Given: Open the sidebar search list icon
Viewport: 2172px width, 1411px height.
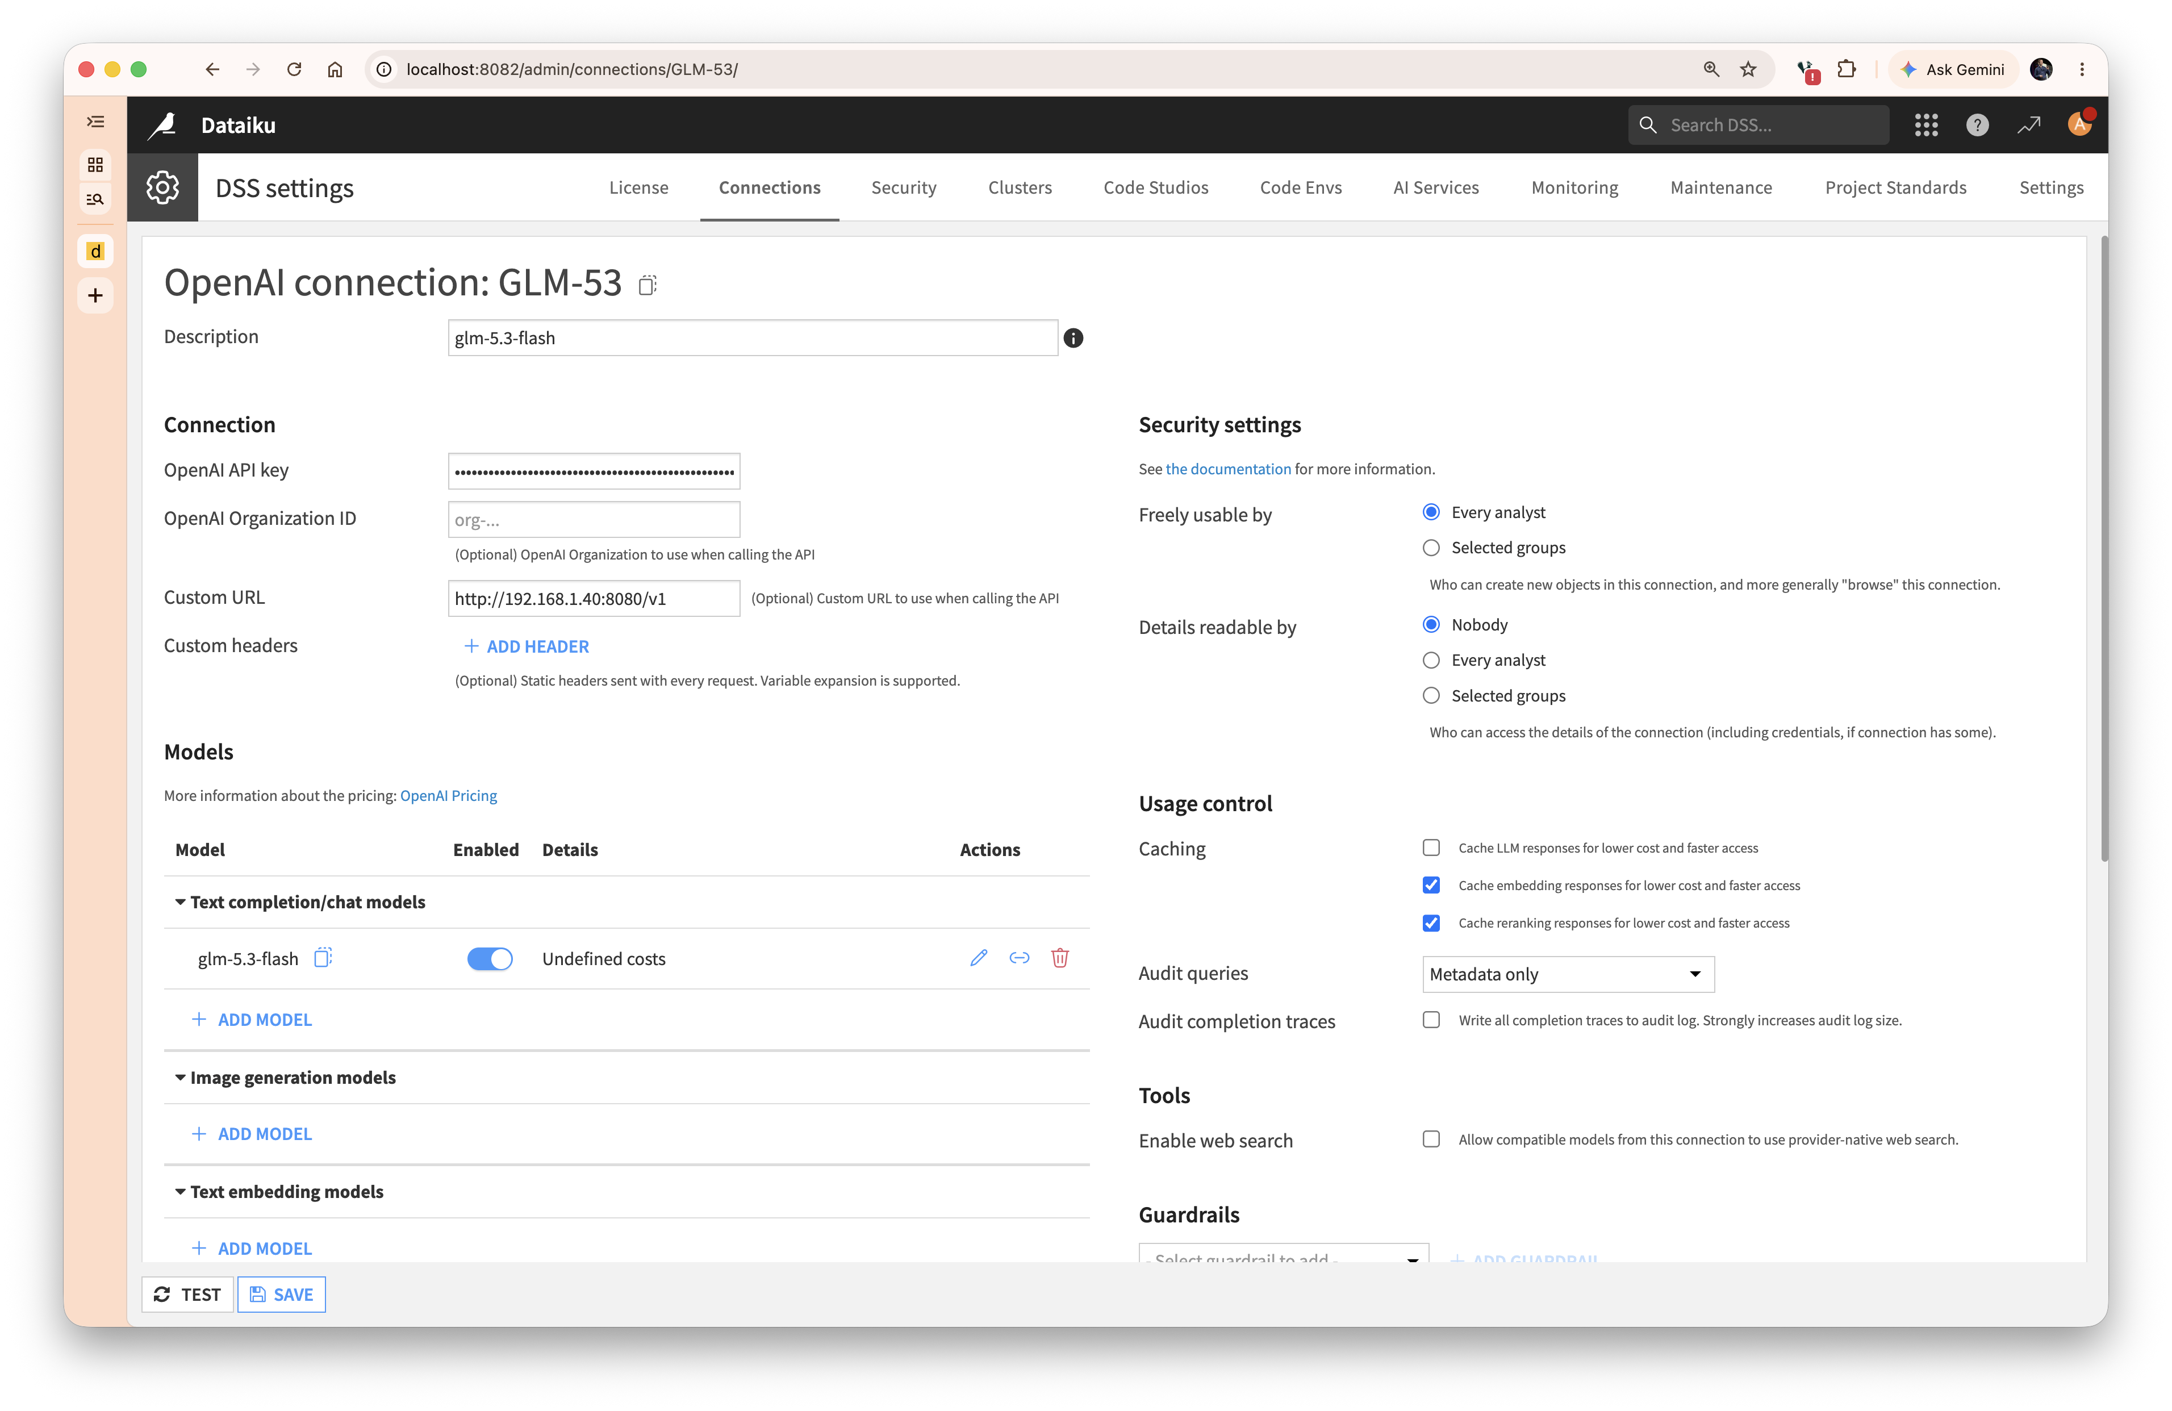Looking at the screenshot, I should [x=95, y=199].
